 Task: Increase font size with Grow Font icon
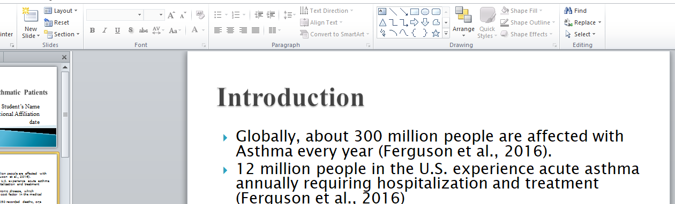click(171, 15)
